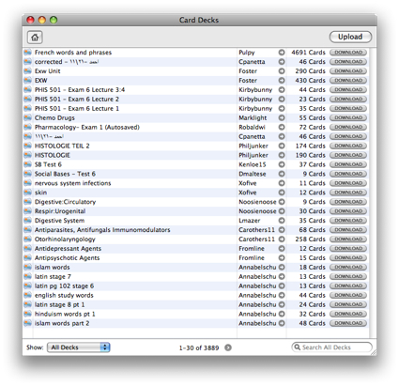Viewport: 399px width, 386px height.
Task: Click author name Marklight
Action: click(x=253, y=118)
